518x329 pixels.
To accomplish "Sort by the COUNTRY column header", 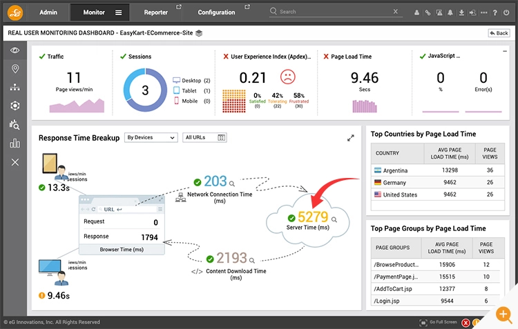I will pyautogui.click(x=397, y=153).
